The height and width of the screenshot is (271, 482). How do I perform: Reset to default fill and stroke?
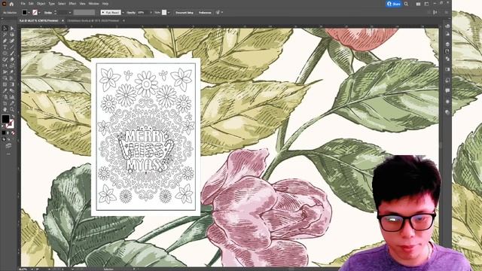pyautogui.click(x=3, y=126)
